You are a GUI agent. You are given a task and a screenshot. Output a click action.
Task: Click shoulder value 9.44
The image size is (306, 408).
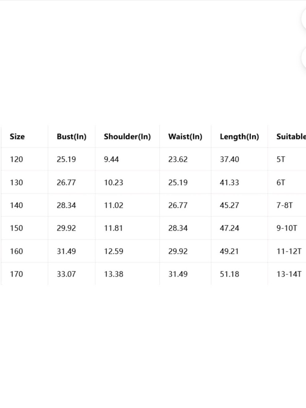click(x=111, y=159)
